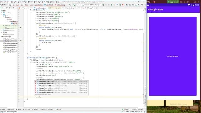Switch to the build.gradle (app) tab

tap(69, 8)
